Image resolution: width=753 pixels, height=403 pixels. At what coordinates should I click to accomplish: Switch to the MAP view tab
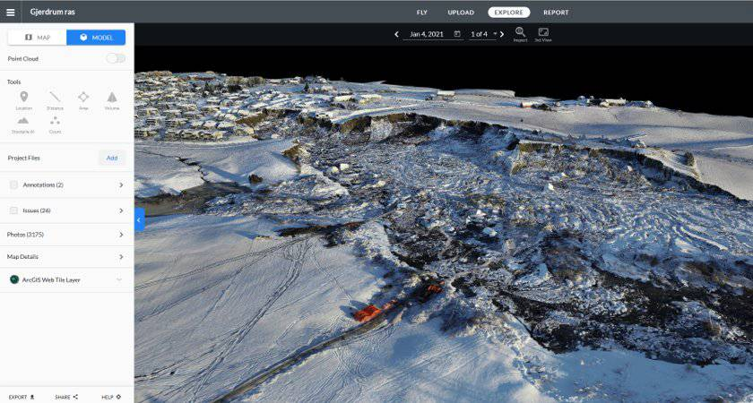38,38
